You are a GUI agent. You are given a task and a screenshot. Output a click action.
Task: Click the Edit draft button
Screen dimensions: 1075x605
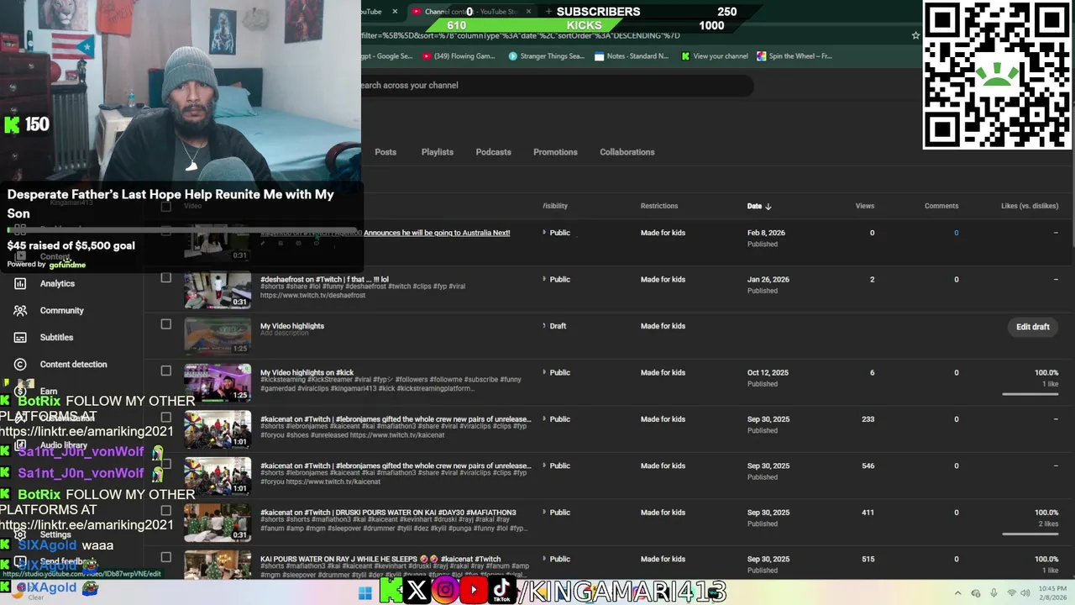[1033, 327]
